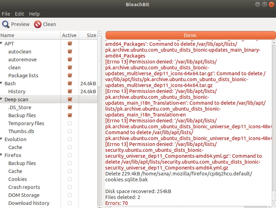Uncheck the History checkbox
This screenshot has height=208, width=276.
pos(70,91)
